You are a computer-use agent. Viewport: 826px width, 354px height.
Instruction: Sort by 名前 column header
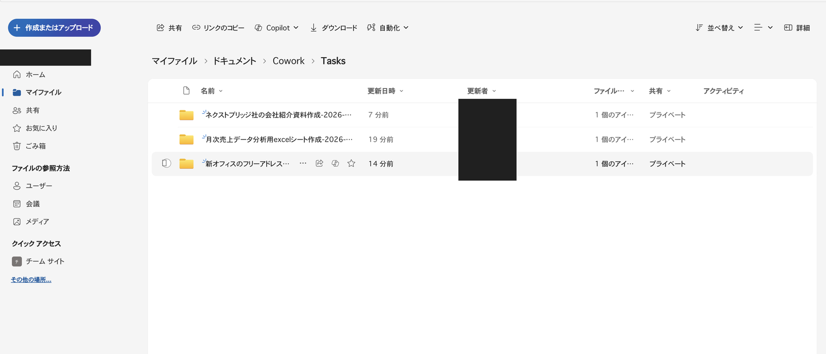coord(212,91)
